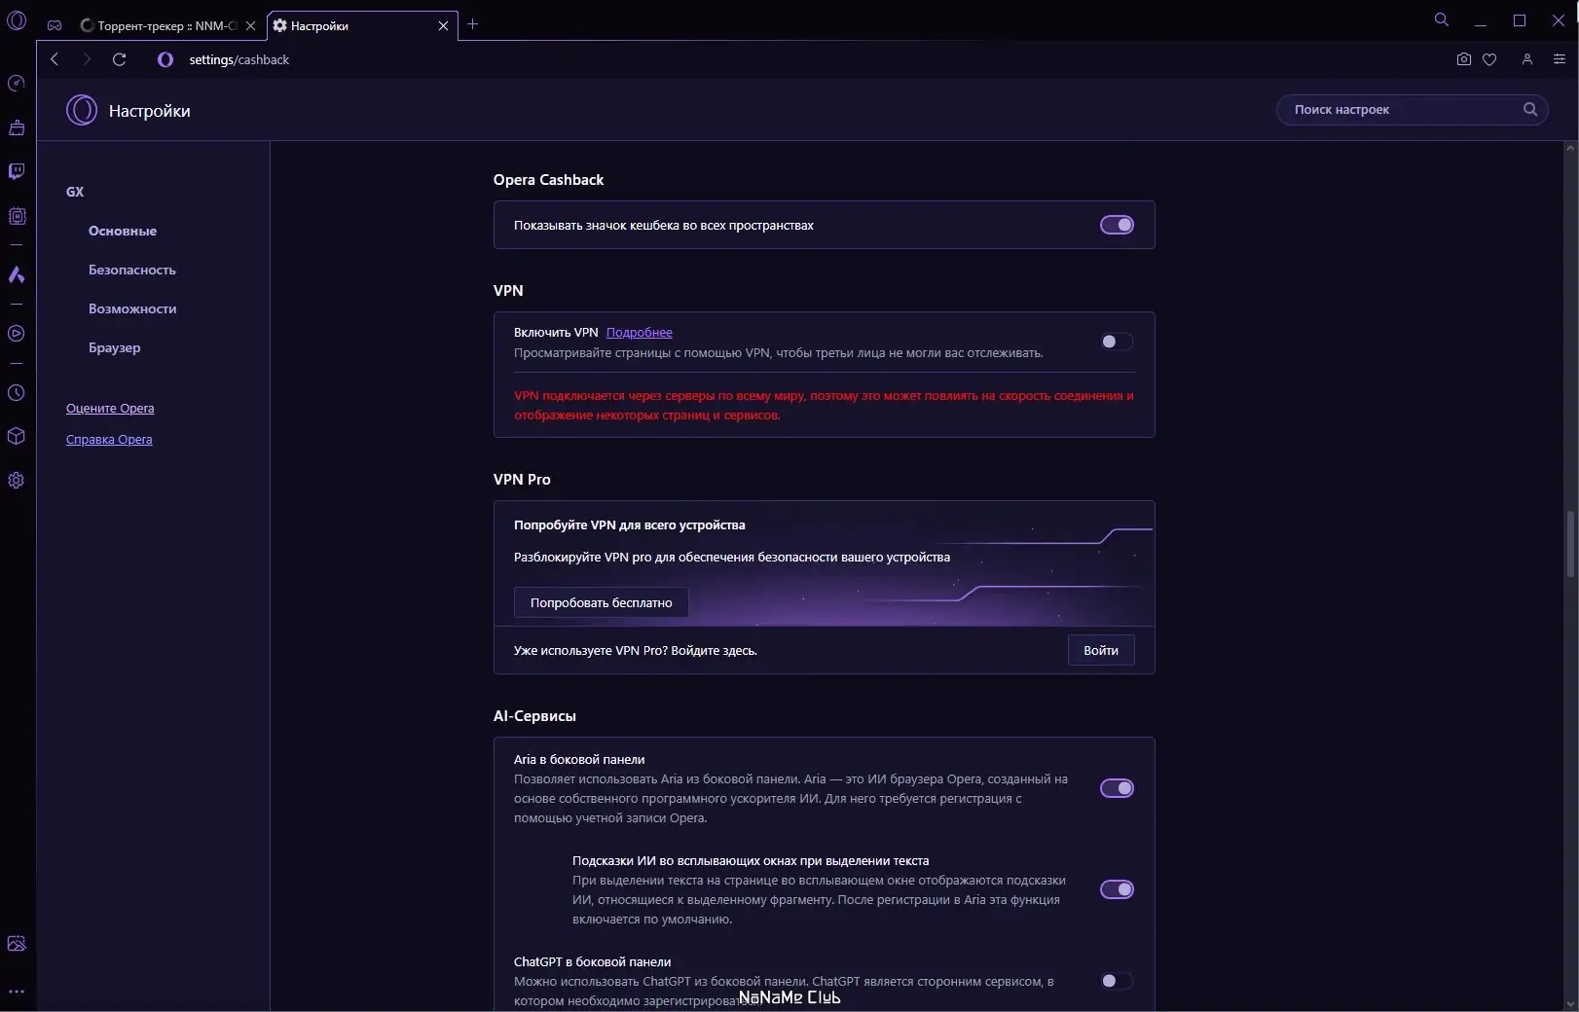This screenshot has height=1012, width=1579.
Task: Open the Справка Opera link
Action: click(x=109, y=439)
